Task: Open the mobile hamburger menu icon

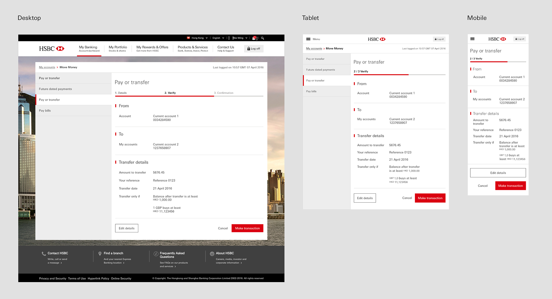Action: (x=472, y=39)
